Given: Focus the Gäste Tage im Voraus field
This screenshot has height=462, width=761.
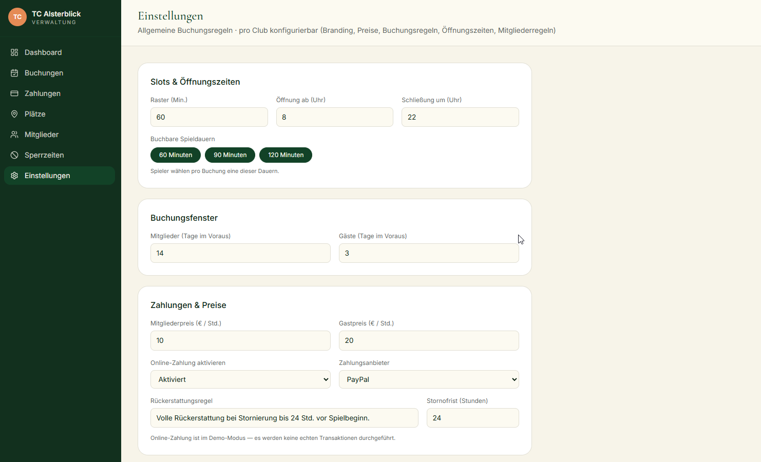Looking at the screenshot, I should click(x=429, y=253).
